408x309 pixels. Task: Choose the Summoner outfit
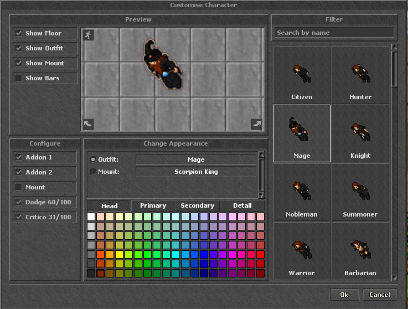[360, 192]
